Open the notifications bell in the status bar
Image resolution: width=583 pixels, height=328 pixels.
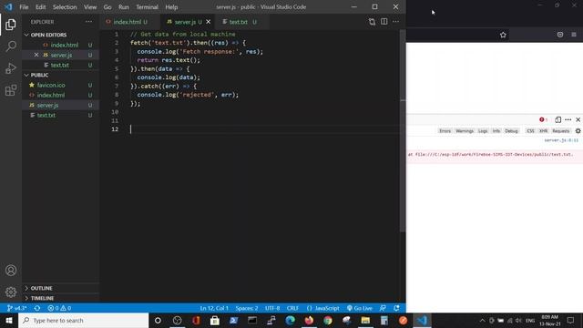[x=396, y=308]
